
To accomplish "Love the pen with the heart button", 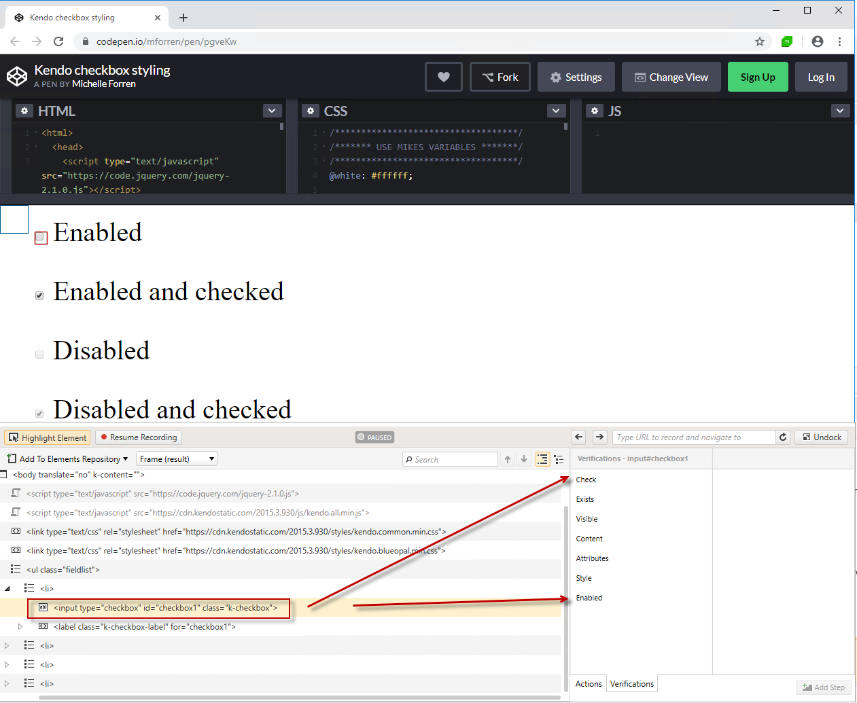I will (x=444, y=77).
